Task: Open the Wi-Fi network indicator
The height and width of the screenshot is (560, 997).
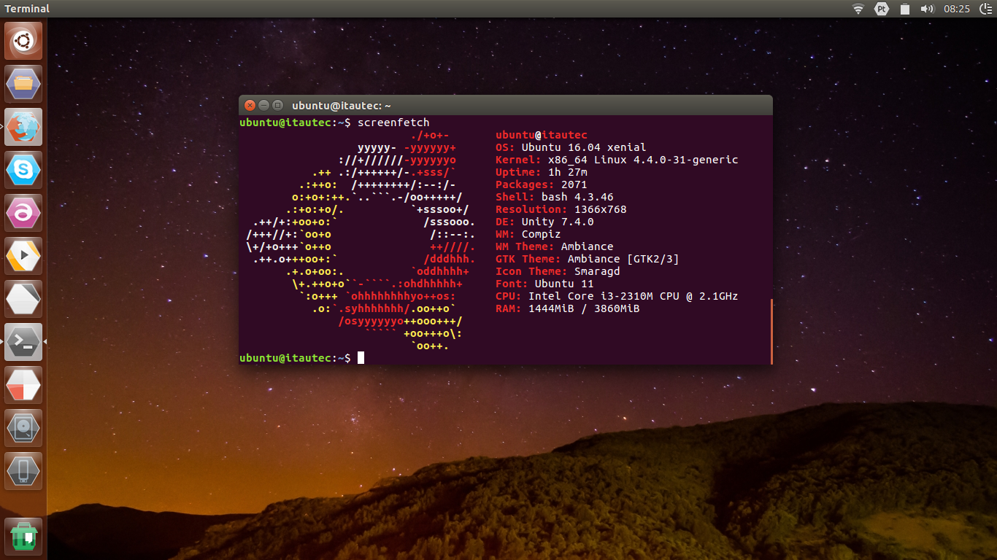Action: [858, 9]
